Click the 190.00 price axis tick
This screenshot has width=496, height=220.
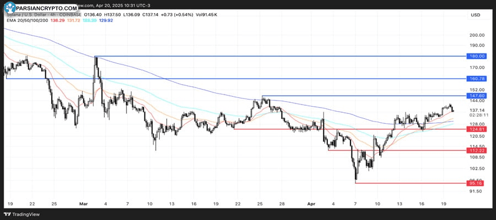tap(477, 45)
